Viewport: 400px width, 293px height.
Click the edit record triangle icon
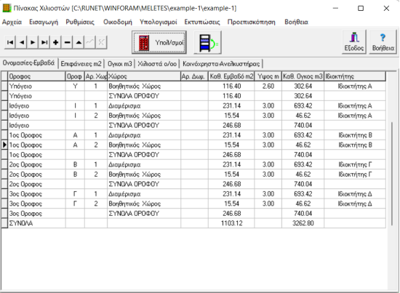click(79, 42)
